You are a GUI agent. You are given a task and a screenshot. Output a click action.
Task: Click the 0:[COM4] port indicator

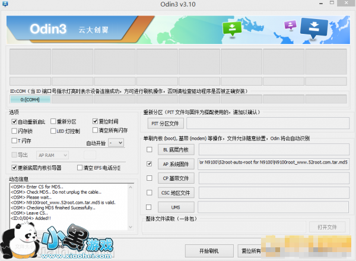click(30, 99)
